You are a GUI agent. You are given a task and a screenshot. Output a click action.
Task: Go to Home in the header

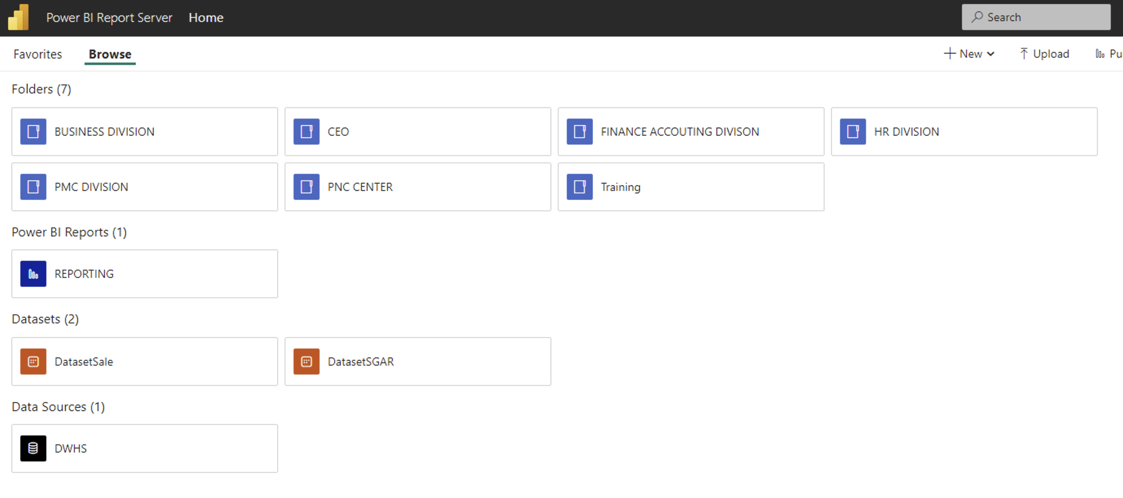tap(206, 17)
